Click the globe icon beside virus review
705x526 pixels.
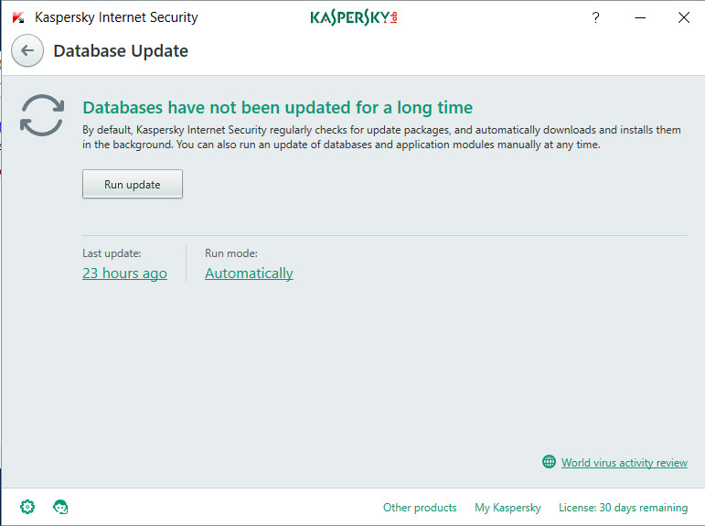point(549,462)
